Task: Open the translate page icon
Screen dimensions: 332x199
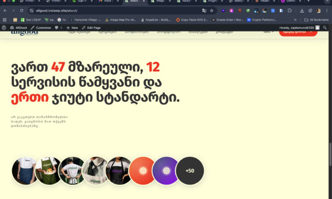Action: tap(204, 11)
